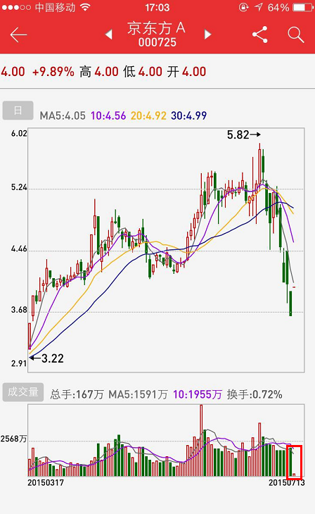Tap the MA5:4.05 indicator label
The image size is (315, 514).
63,115
